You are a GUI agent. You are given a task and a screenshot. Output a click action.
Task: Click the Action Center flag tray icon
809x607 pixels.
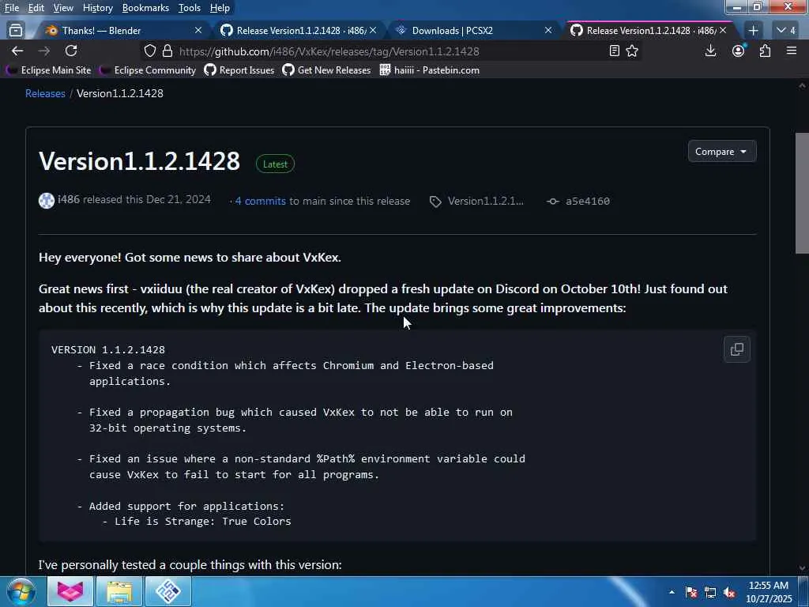point(691,593)
